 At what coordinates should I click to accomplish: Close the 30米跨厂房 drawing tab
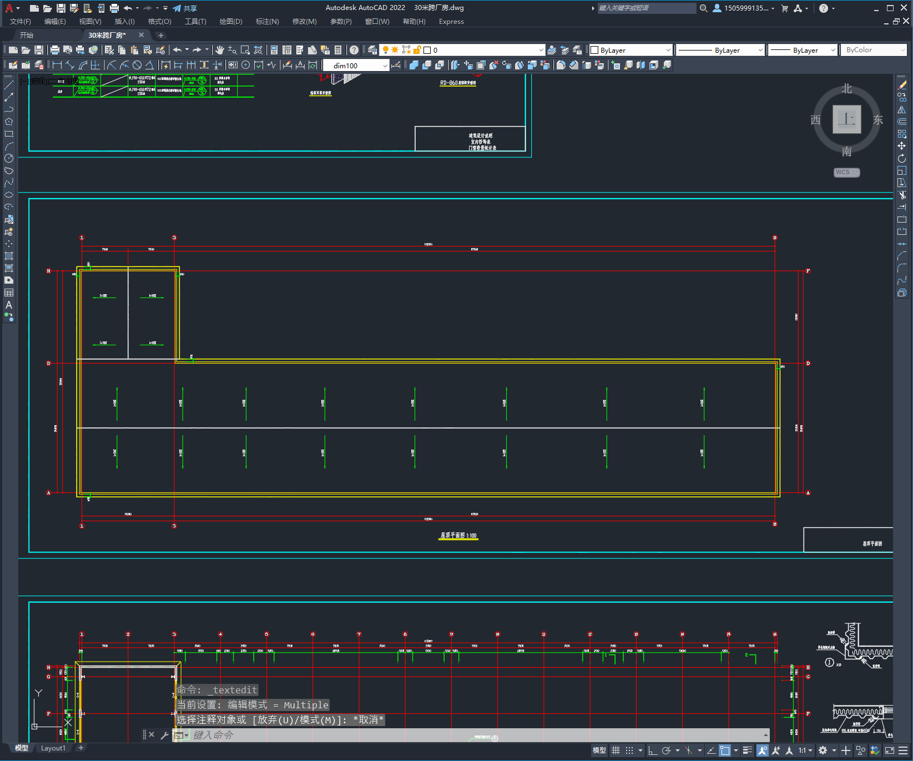pos(141,35)
